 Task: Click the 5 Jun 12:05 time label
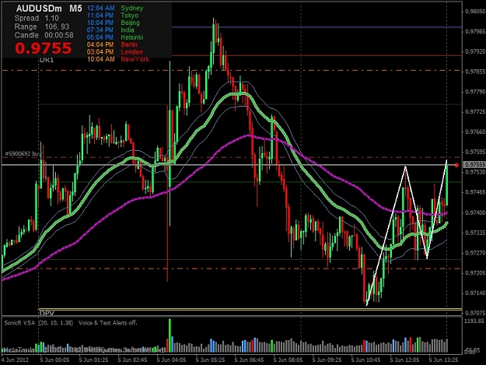404,360
